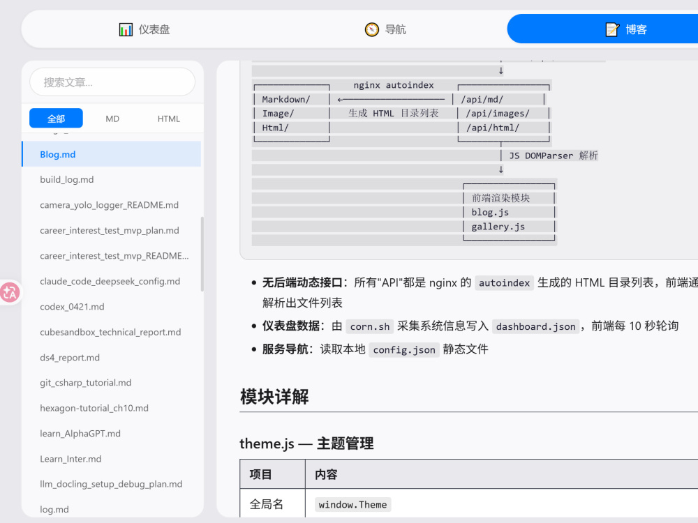The height and width of the screenshot is (523, 698).
Task: Select the 全部 filter button
Action: point(56,119)
